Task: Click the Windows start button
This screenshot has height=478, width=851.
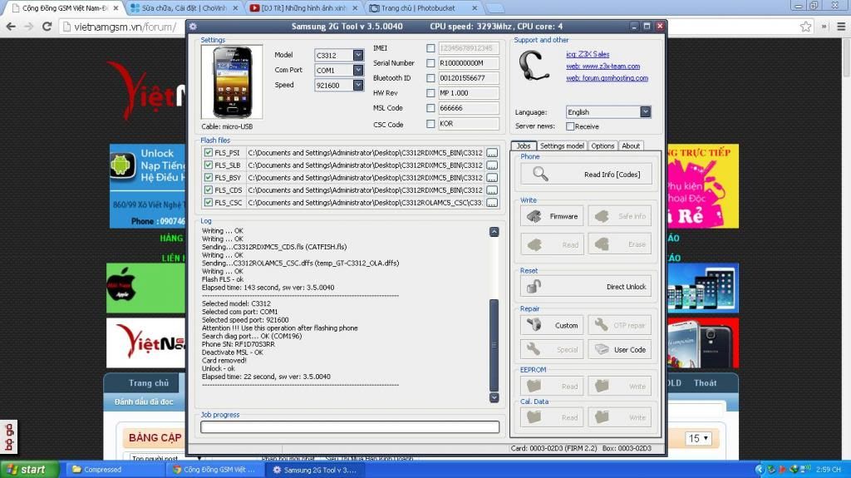Action: [29, 470]
